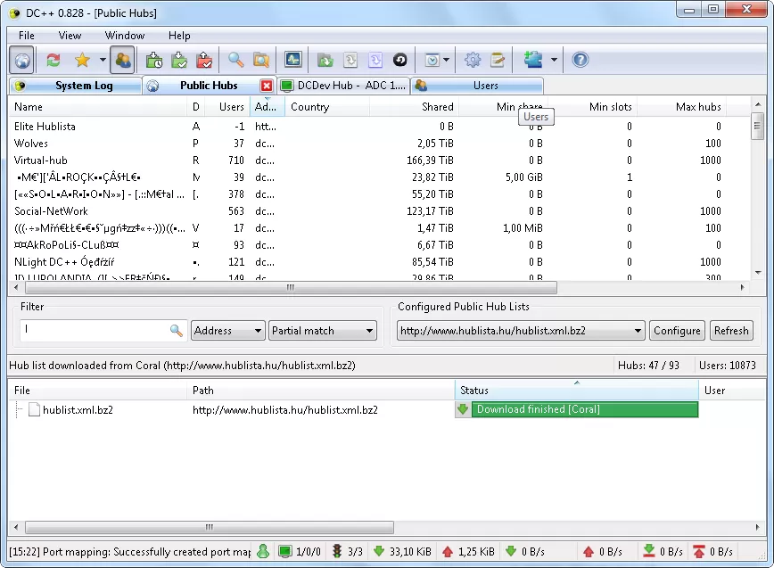Viewport: 774px width, 568px height.
Task: Open the Partial match dropdown
Action: (x=322, y=330)
